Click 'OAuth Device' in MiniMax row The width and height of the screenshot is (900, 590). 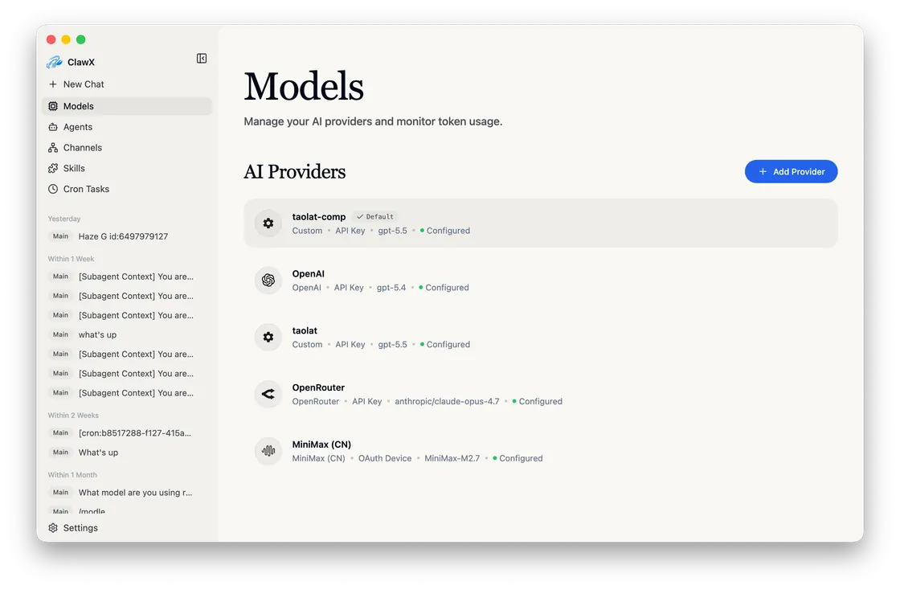click(x=385, y=458)
